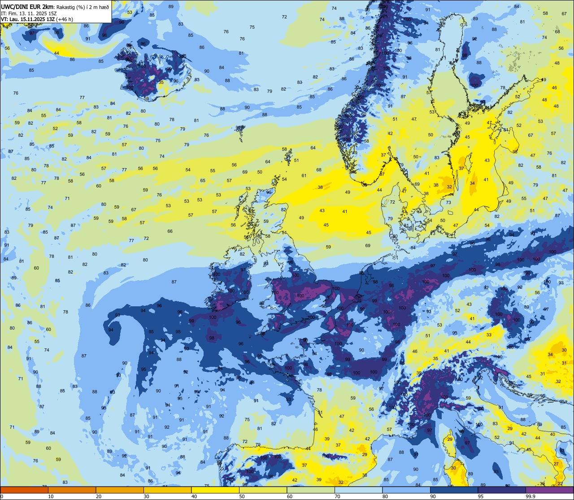Click the purple above-99.9% legend swatch

[x=549, y=490]
